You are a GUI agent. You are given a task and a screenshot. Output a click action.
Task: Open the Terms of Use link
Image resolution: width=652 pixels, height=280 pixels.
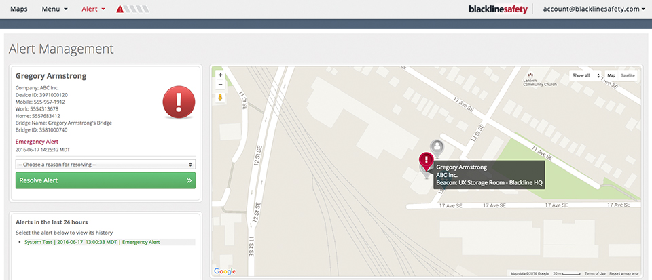[595, 273]
